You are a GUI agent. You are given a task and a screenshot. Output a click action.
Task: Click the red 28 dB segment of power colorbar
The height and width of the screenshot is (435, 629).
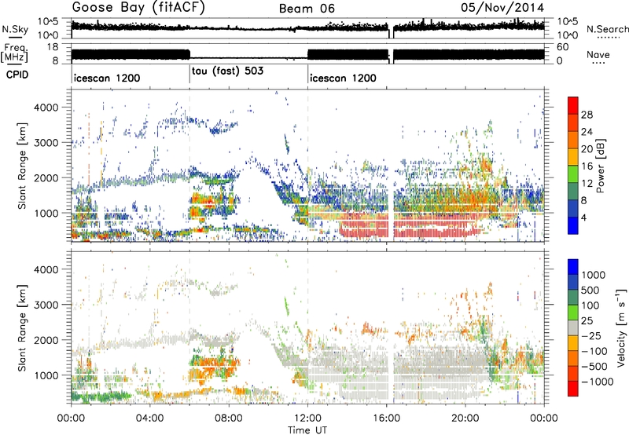(x=573, y=106)
